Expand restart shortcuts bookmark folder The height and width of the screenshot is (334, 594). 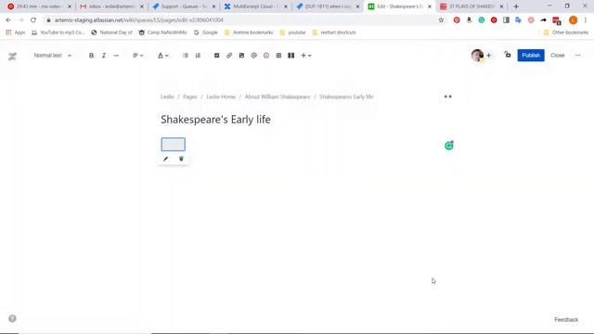[334, 32]
